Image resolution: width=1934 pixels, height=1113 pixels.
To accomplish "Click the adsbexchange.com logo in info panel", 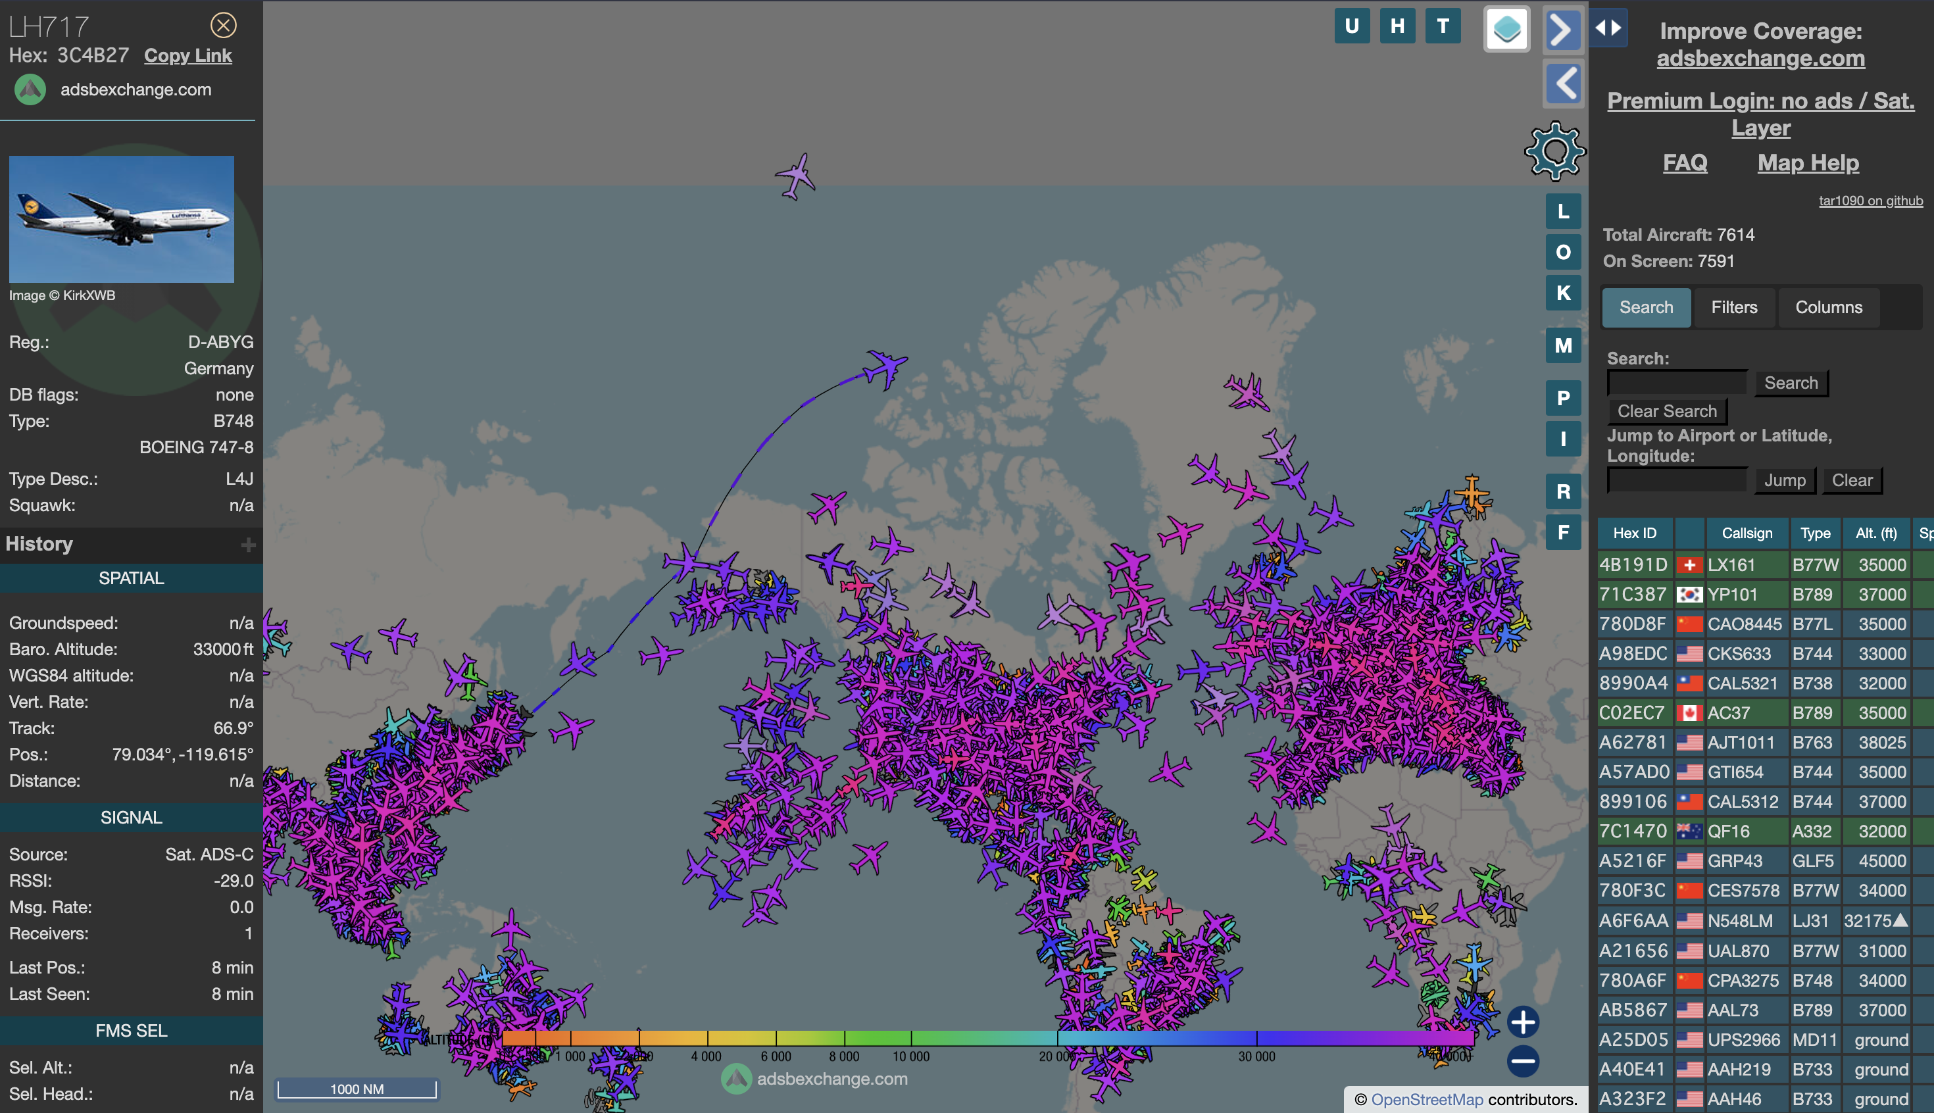I will tap(30, 89).
